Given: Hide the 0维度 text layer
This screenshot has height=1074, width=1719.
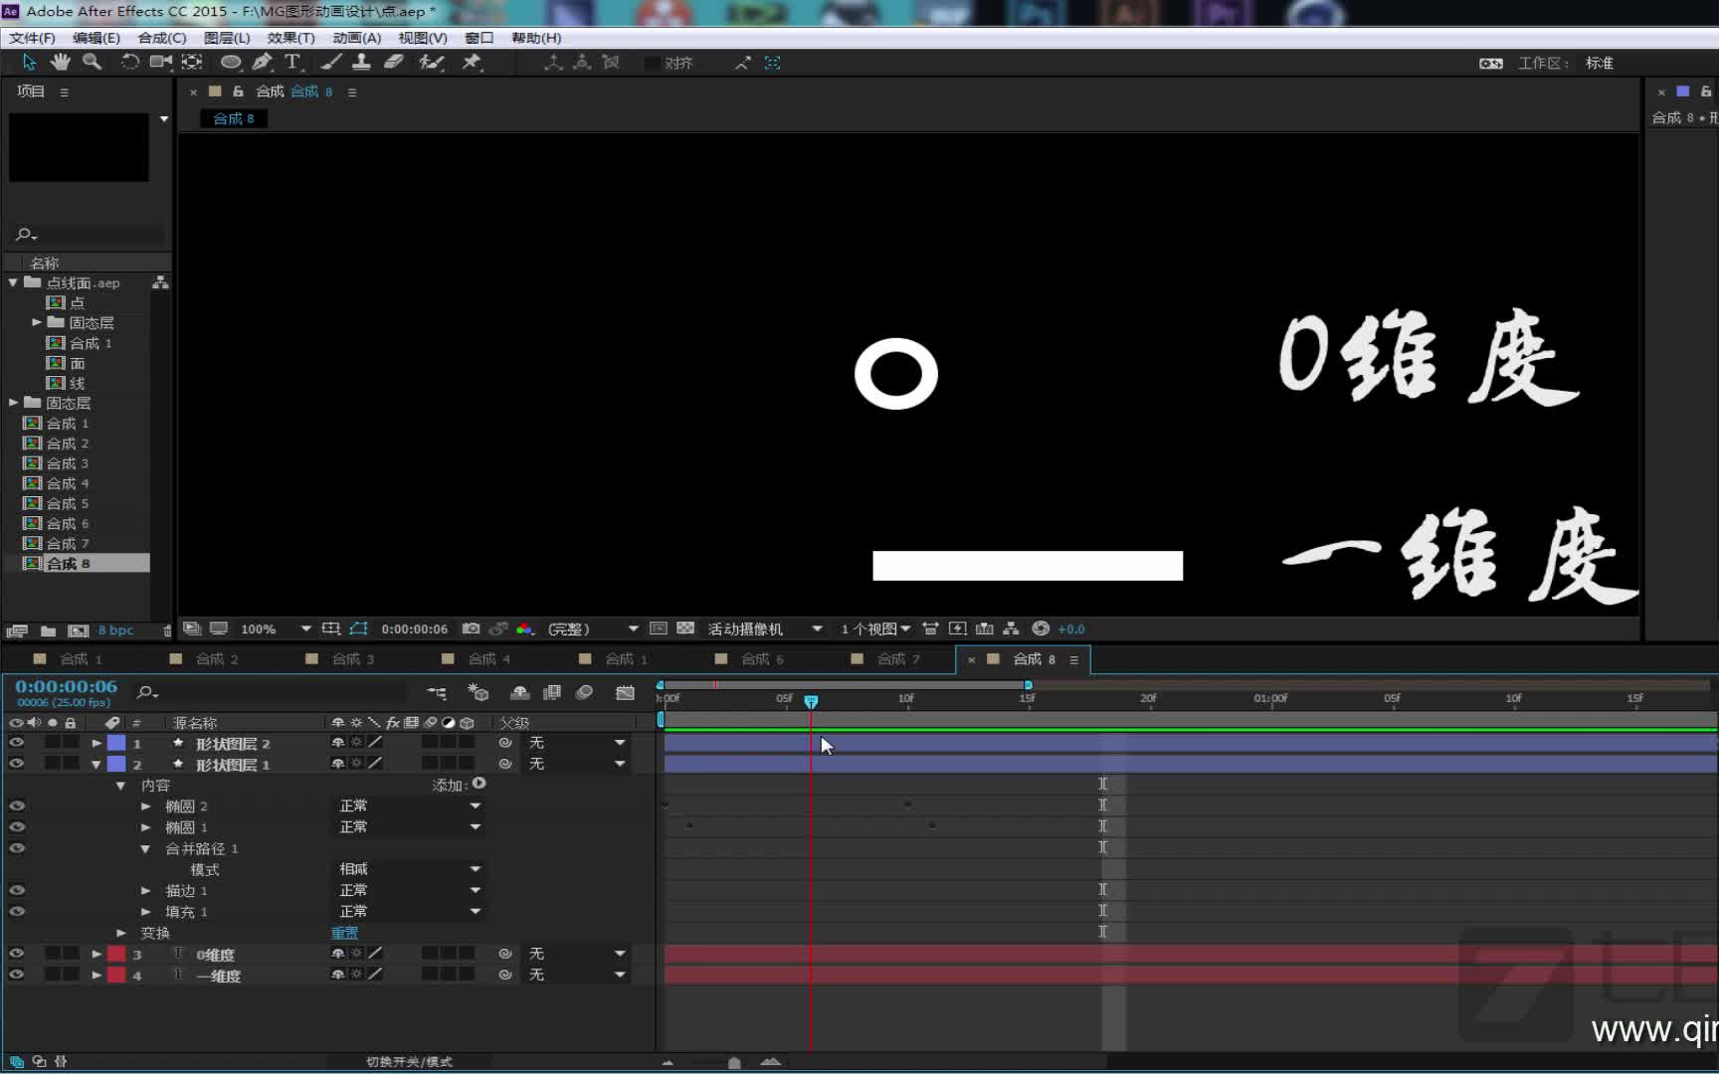Looking at the screenshot, I should pyautogui.click(x=16, y=954).
